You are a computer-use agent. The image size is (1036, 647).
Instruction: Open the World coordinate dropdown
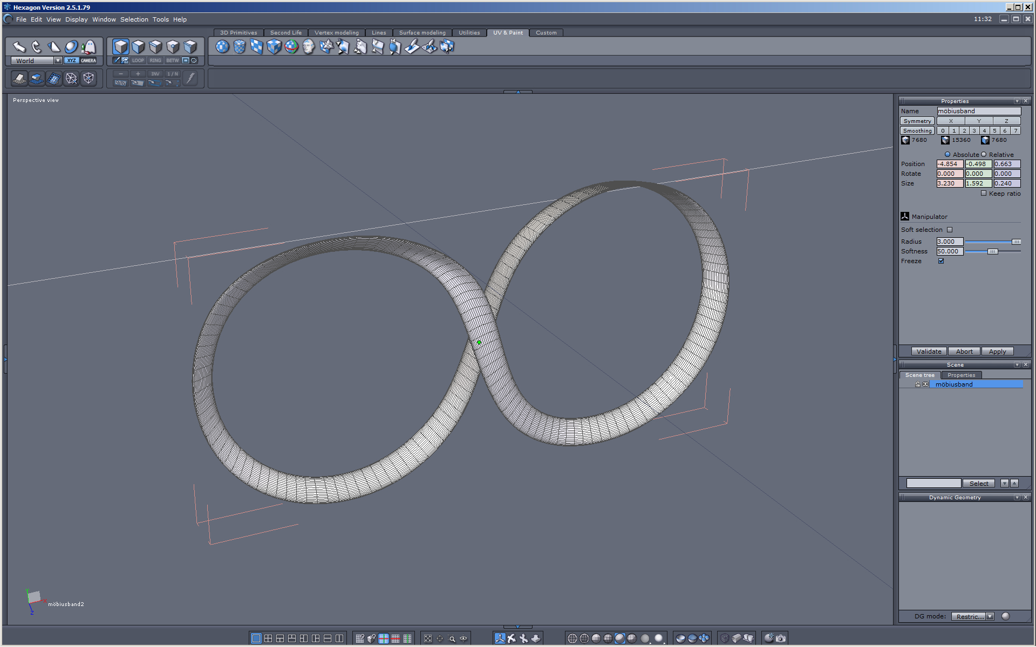58,61
